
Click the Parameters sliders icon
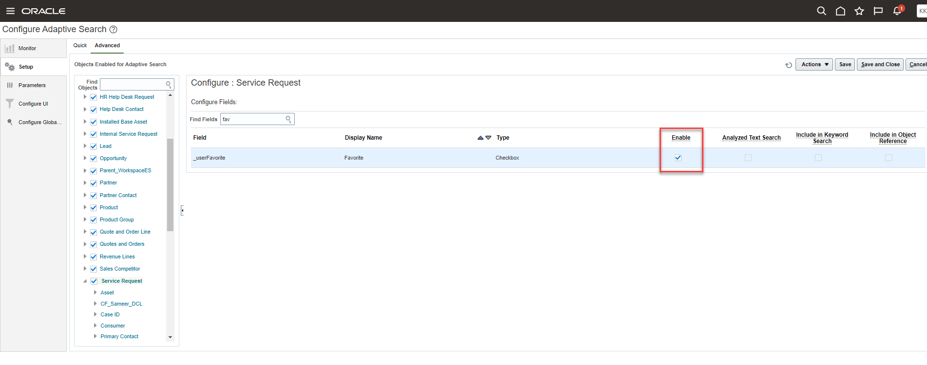click(x=10, y=85)
